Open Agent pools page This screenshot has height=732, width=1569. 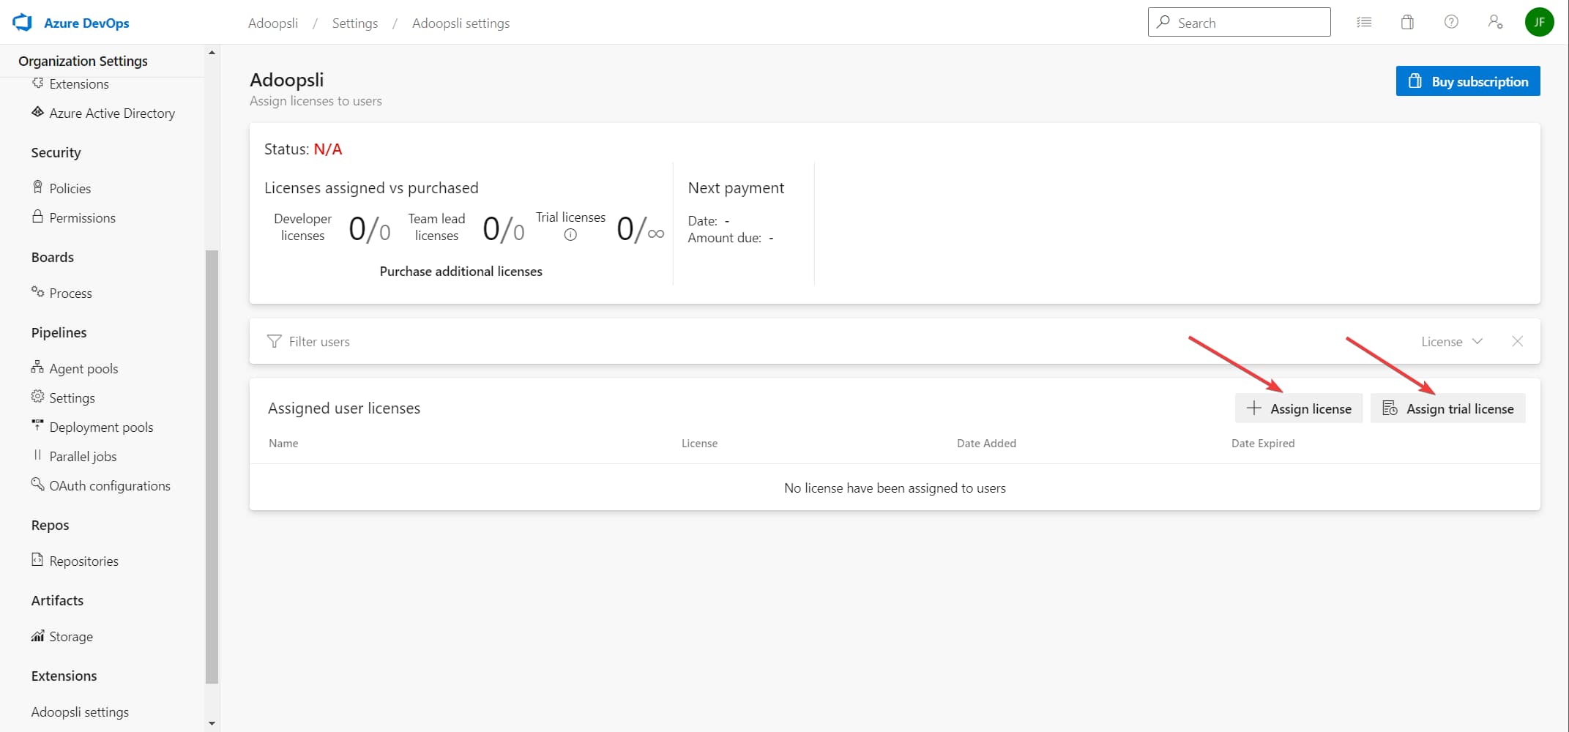click(83, 369)
